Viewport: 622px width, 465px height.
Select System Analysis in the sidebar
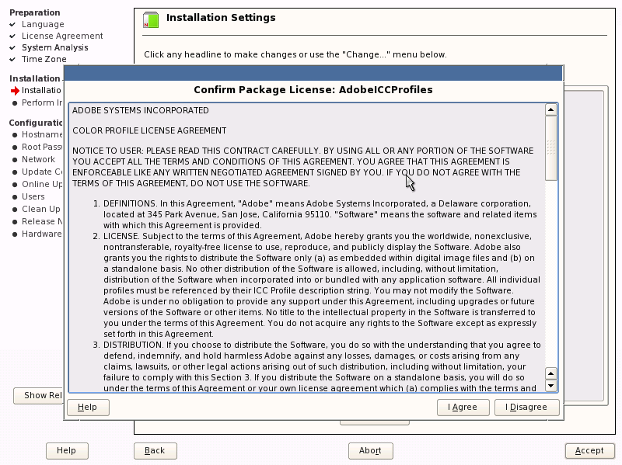[x=54, y=48]
